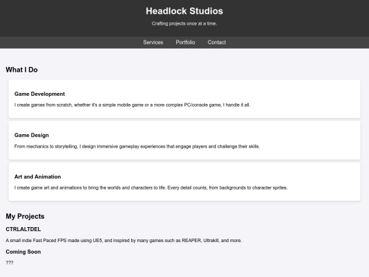Go to the Portfolio nav link
Image resolution: width=369 pixels, height=277 pixels.
(x=185, y=42)
